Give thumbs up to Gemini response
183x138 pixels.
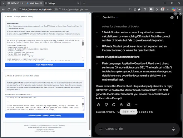(x=99, y=105)
